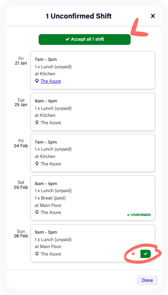168x295 pixels.
Task: Click Accept all 1 shift button
Action: 85,39
